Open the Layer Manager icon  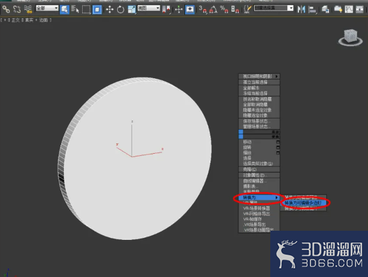pos(325,9)
